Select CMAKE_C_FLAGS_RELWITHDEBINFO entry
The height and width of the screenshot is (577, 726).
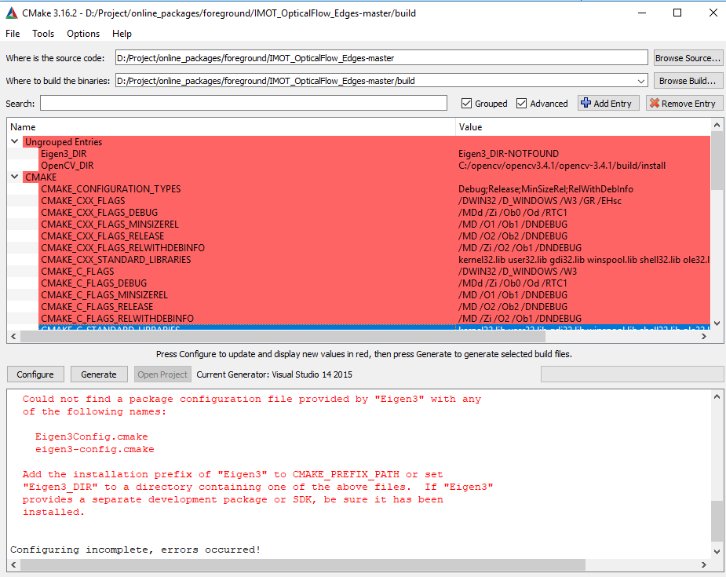[117, 318]
